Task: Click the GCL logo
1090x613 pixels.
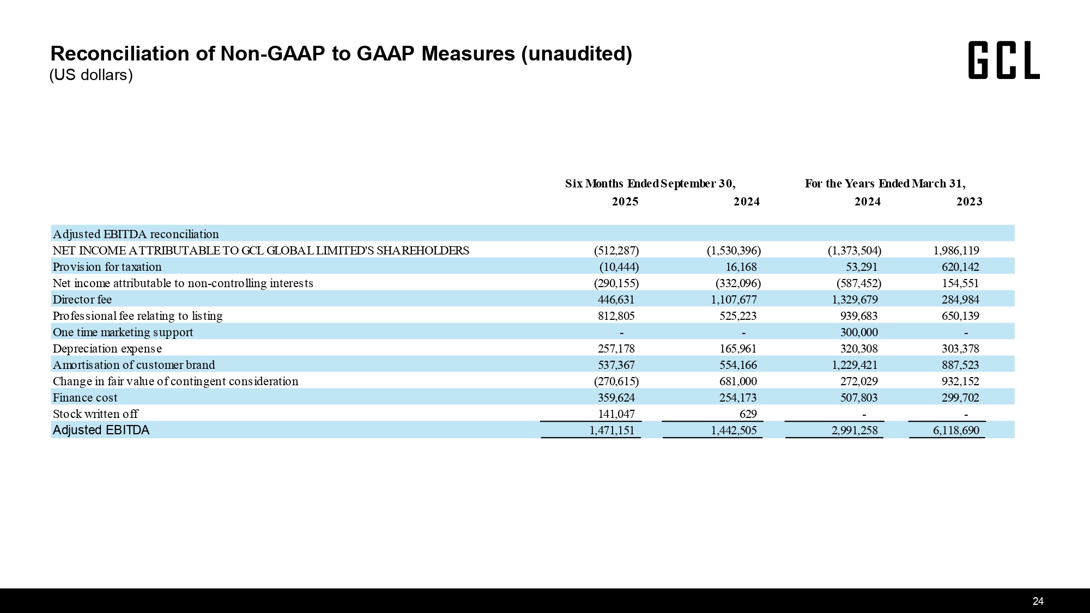Action: tap(1003, 61)
